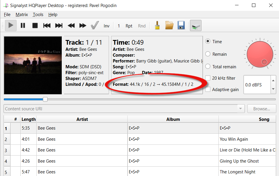This screenshot has height=176, width=279.
Task: Open the Tools menu
Action: coord(38,15)
